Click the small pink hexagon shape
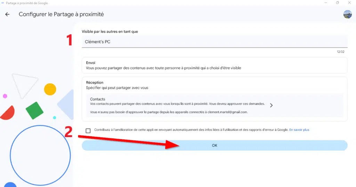 point(5,96)
